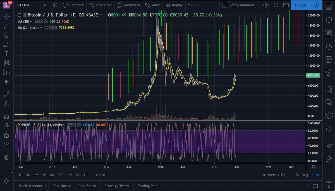Hide all drawing tools with eye icon
This screenshot has width=335, height=191.
[6, 144]
